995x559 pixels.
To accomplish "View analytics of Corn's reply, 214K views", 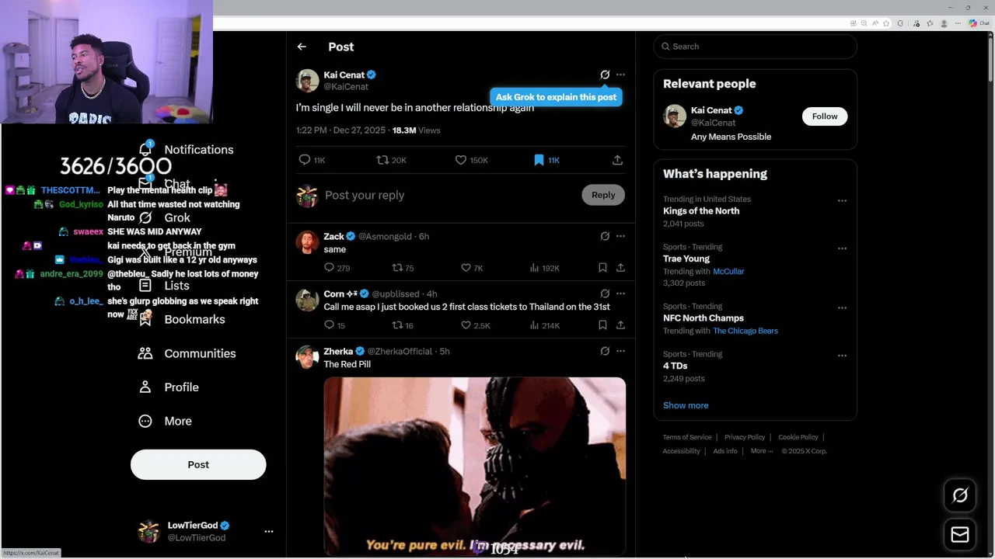I will pos(544,325).
